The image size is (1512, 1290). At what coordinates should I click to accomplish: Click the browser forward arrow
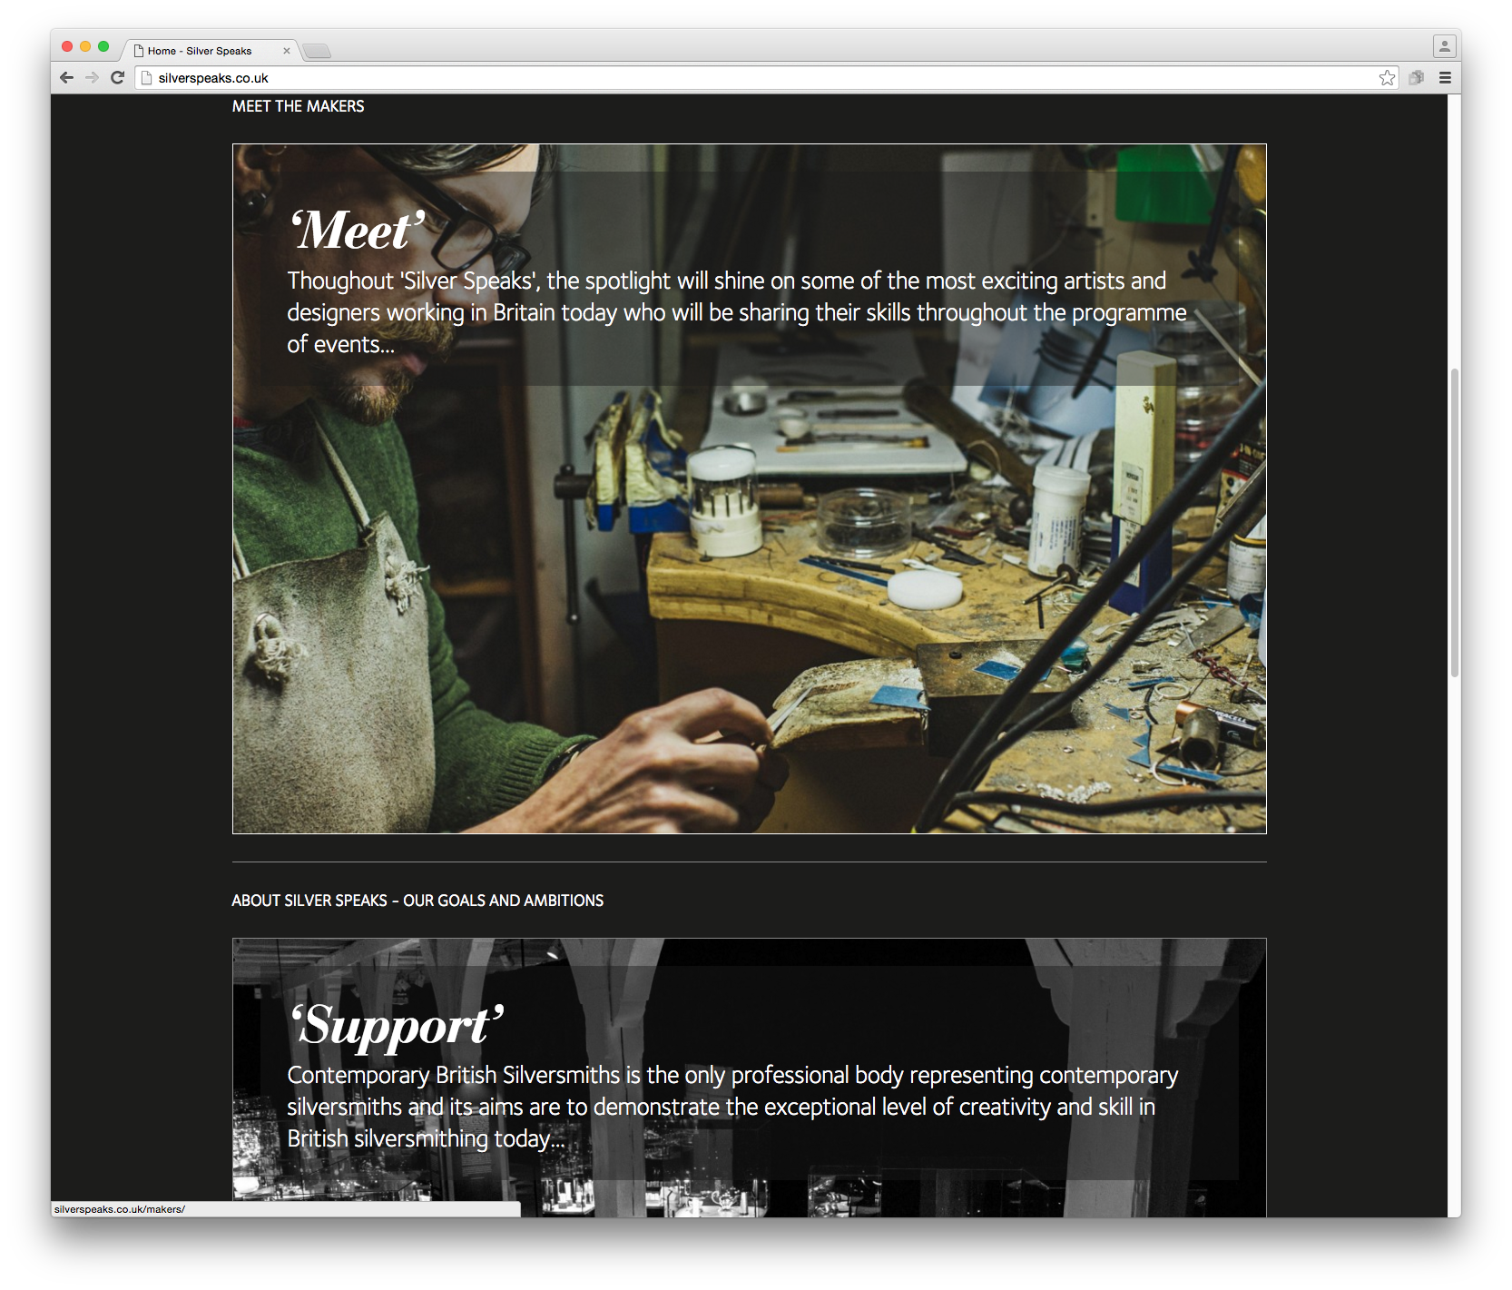(x=92, y=78)
